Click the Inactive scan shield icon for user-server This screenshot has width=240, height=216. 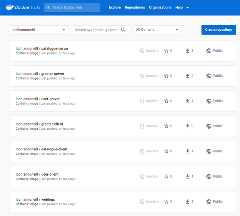pos(142,101)
